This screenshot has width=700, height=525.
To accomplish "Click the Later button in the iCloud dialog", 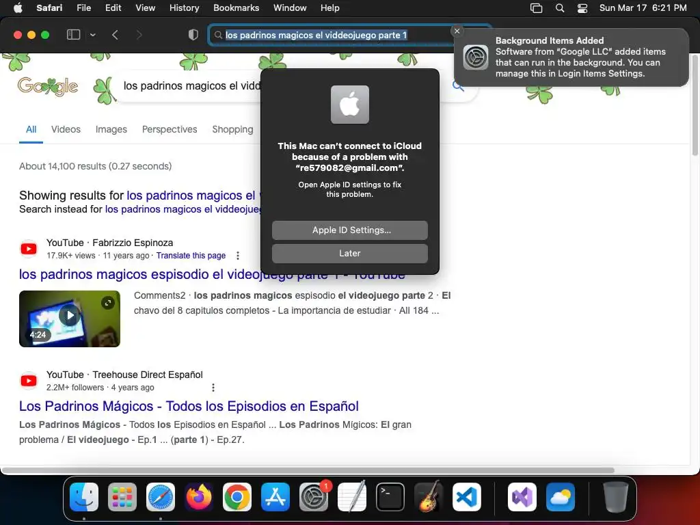I will point(350,253).
